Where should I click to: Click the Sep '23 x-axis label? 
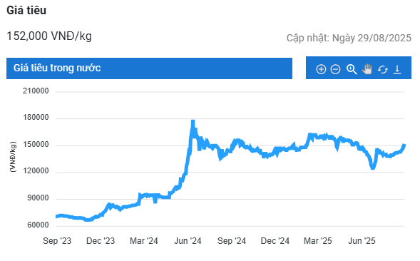[x=57, y=240]
